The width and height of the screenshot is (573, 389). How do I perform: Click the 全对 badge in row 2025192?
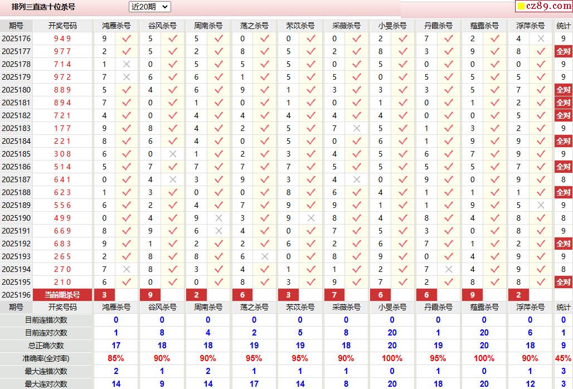click(563, 244)
